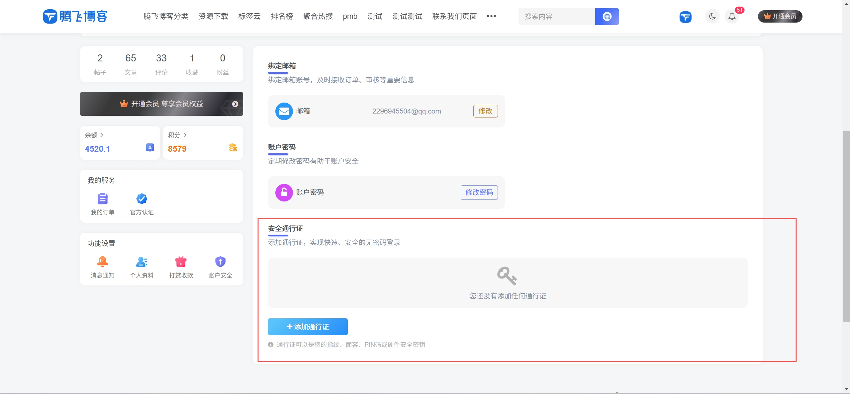Click 添加通行证 to add a passkey
The image size is (850, 394).
click(307, 327)
